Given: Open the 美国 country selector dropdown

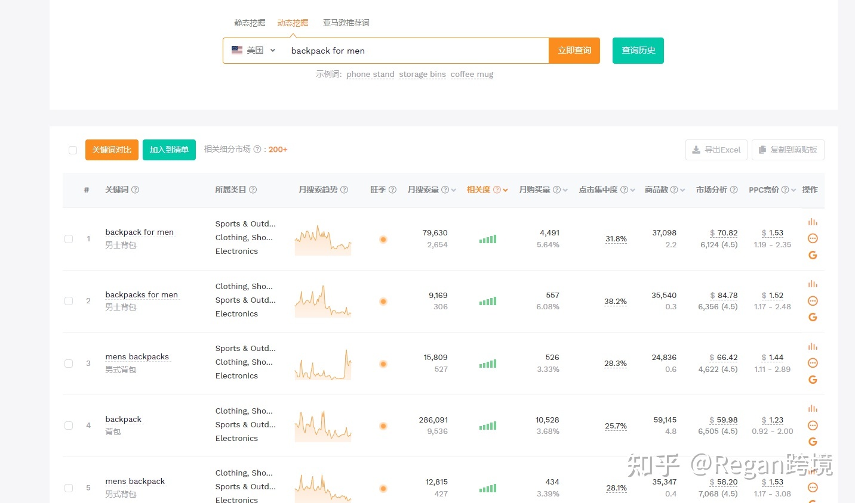Looking at the screenshot, I should [x=254, y=51].
